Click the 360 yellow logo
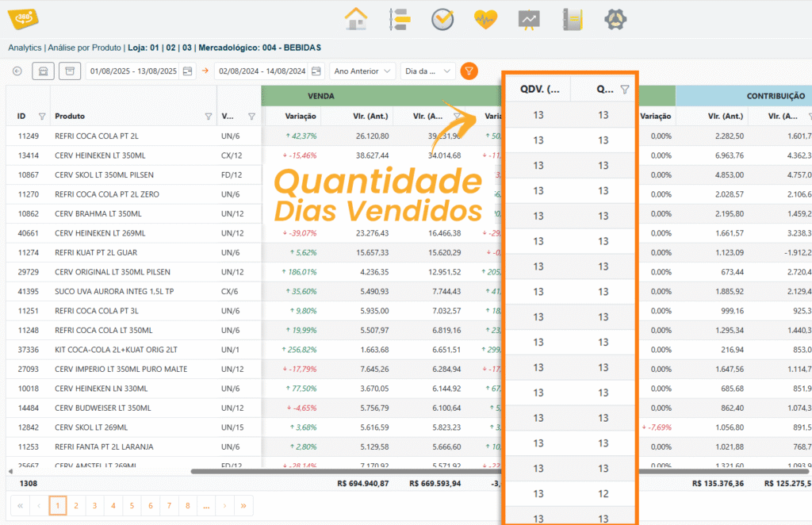 (23, 19)
